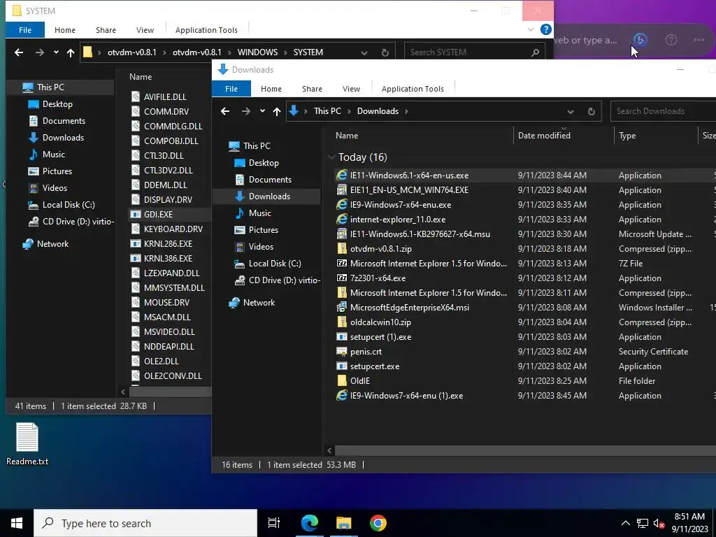
Task: Select KRNL286.EXE icon in SYSTEM window
Action: coord(136,244)
